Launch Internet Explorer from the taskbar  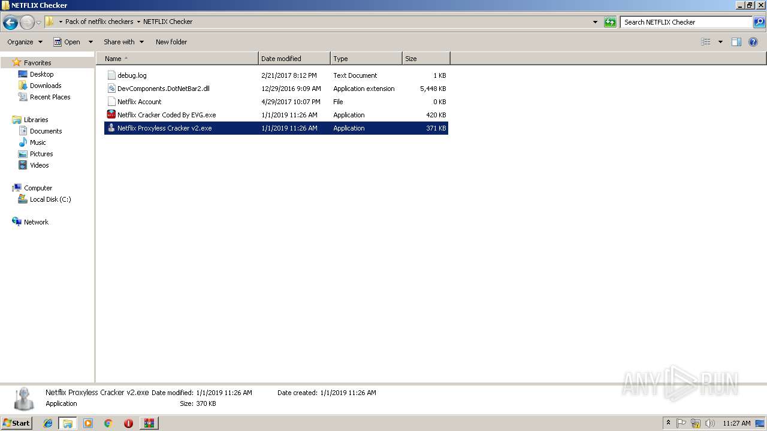coord(48,423)
